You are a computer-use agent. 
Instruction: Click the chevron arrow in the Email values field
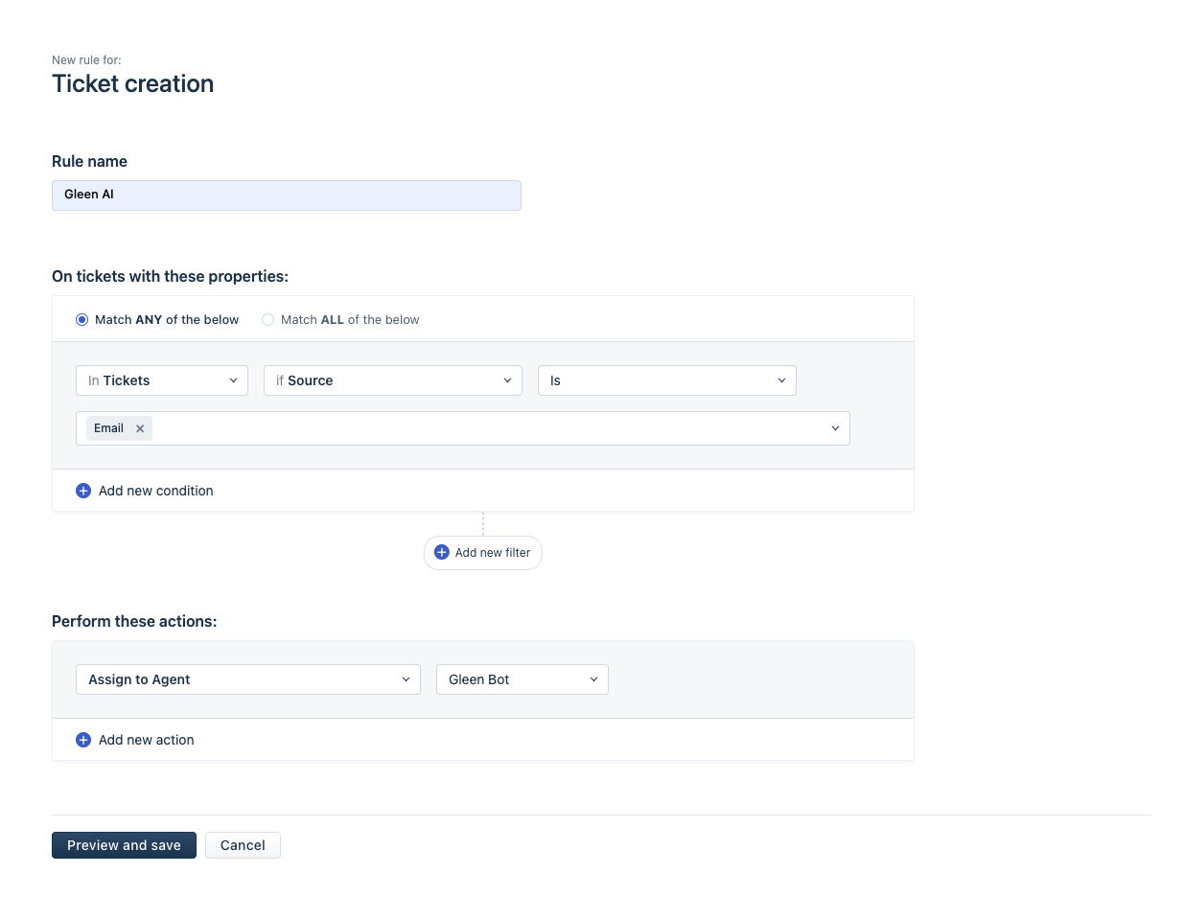click(835, 428)
